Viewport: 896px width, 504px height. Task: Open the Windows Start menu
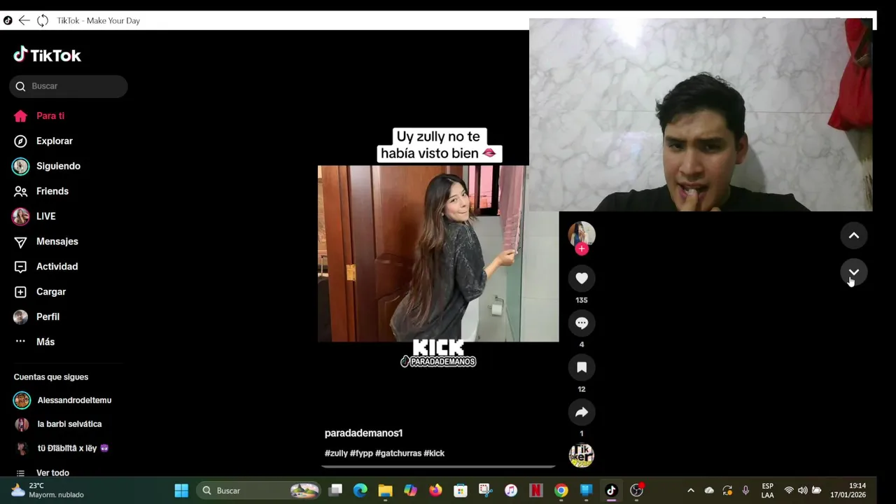click(x=181, y=491)
